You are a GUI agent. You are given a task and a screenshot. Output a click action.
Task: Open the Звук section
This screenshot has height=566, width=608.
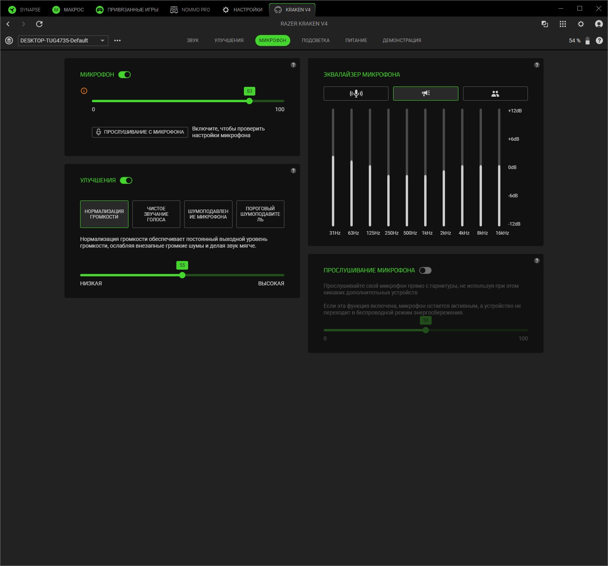click(x=193, y=40)
